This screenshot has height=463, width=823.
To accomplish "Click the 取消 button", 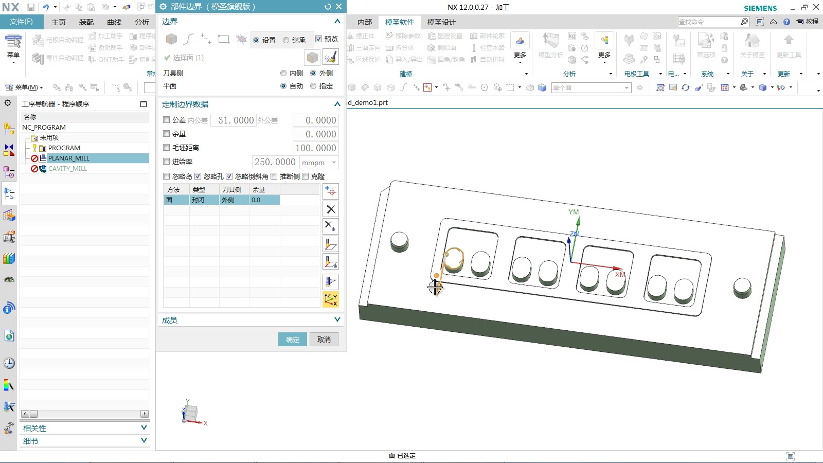I will (x=324, y=340).
